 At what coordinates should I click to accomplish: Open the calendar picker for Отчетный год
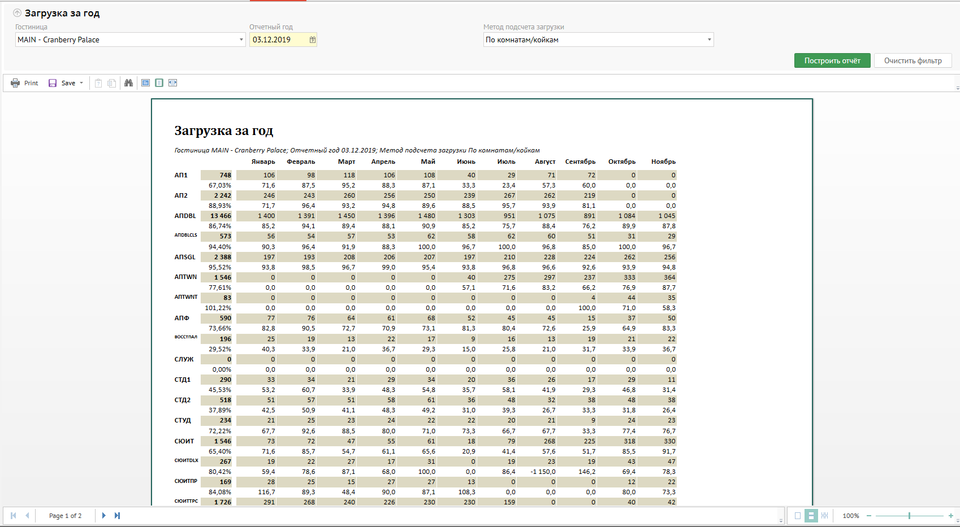[x=312, y=40]
